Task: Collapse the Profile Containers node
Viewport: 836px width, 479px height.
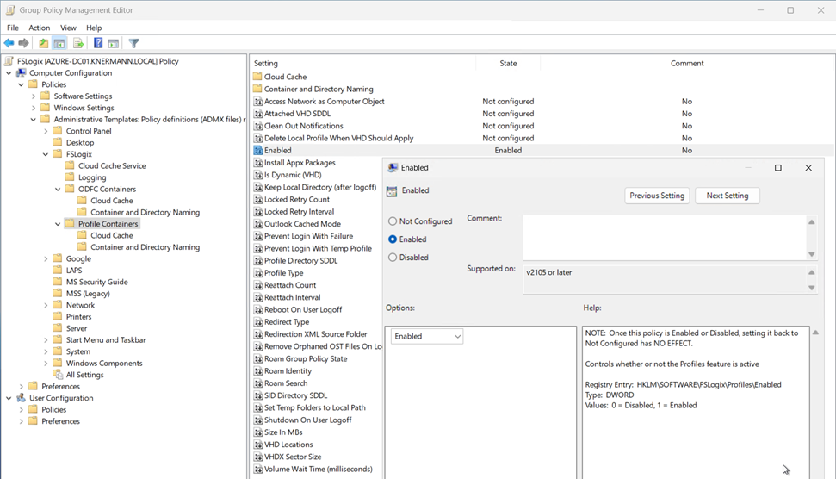Action: coord(58,224)
